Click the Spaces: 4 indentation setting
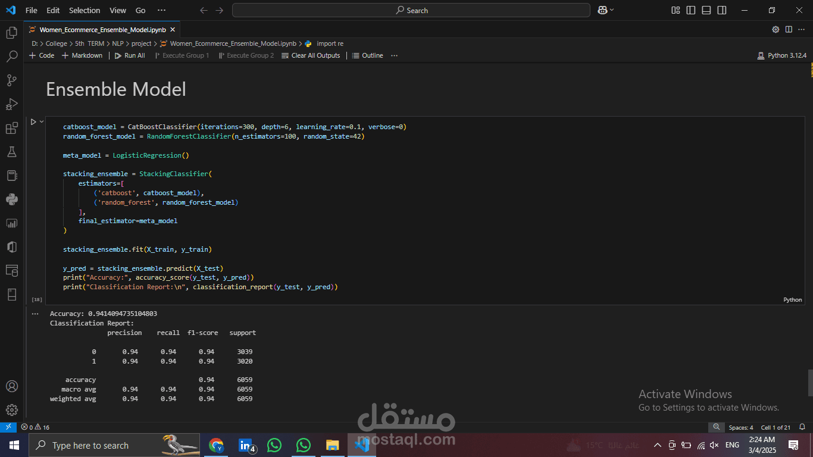The width and height of the screenshot is (813, 457). (741, 427)
